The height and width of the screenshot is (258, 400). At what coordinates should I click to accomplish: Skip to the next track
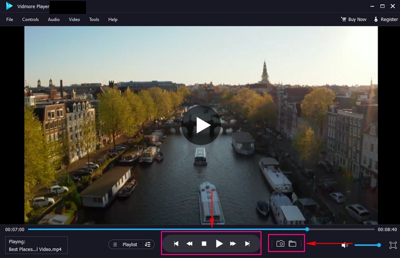(x=247, y=244)
